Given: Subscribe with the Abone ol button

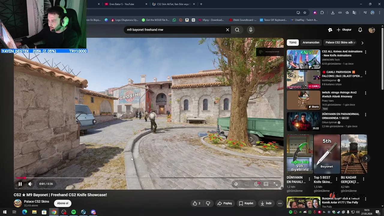Looking at the screenshot, I should tap(63, 203).
